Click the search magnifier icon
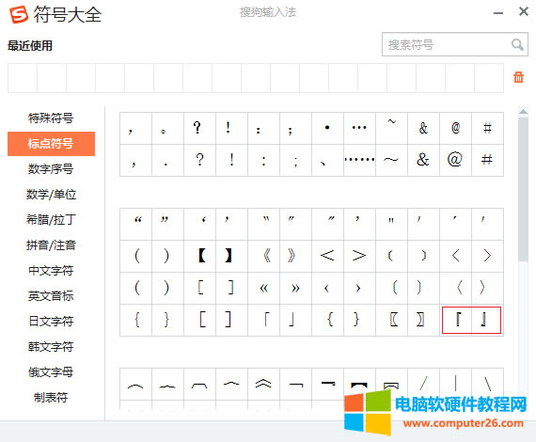 (517, 44)
